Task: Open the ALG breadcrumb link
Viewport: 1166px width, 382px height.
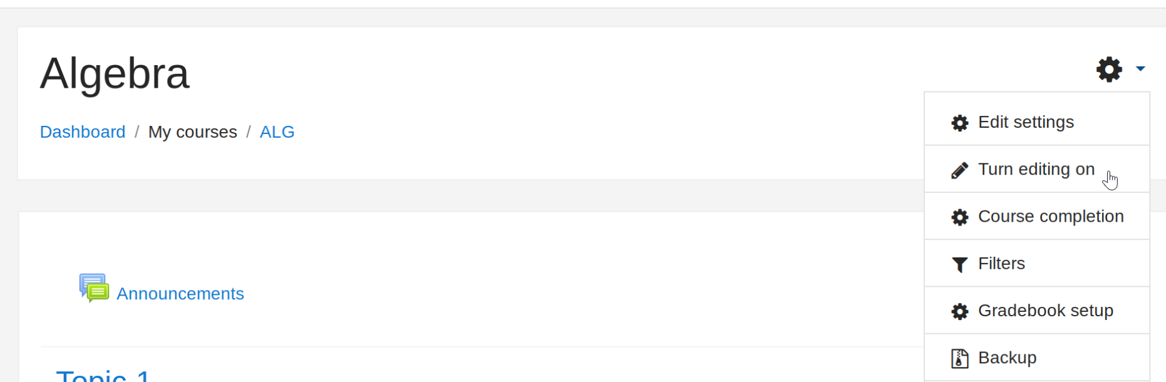Action: click(277, 132)
